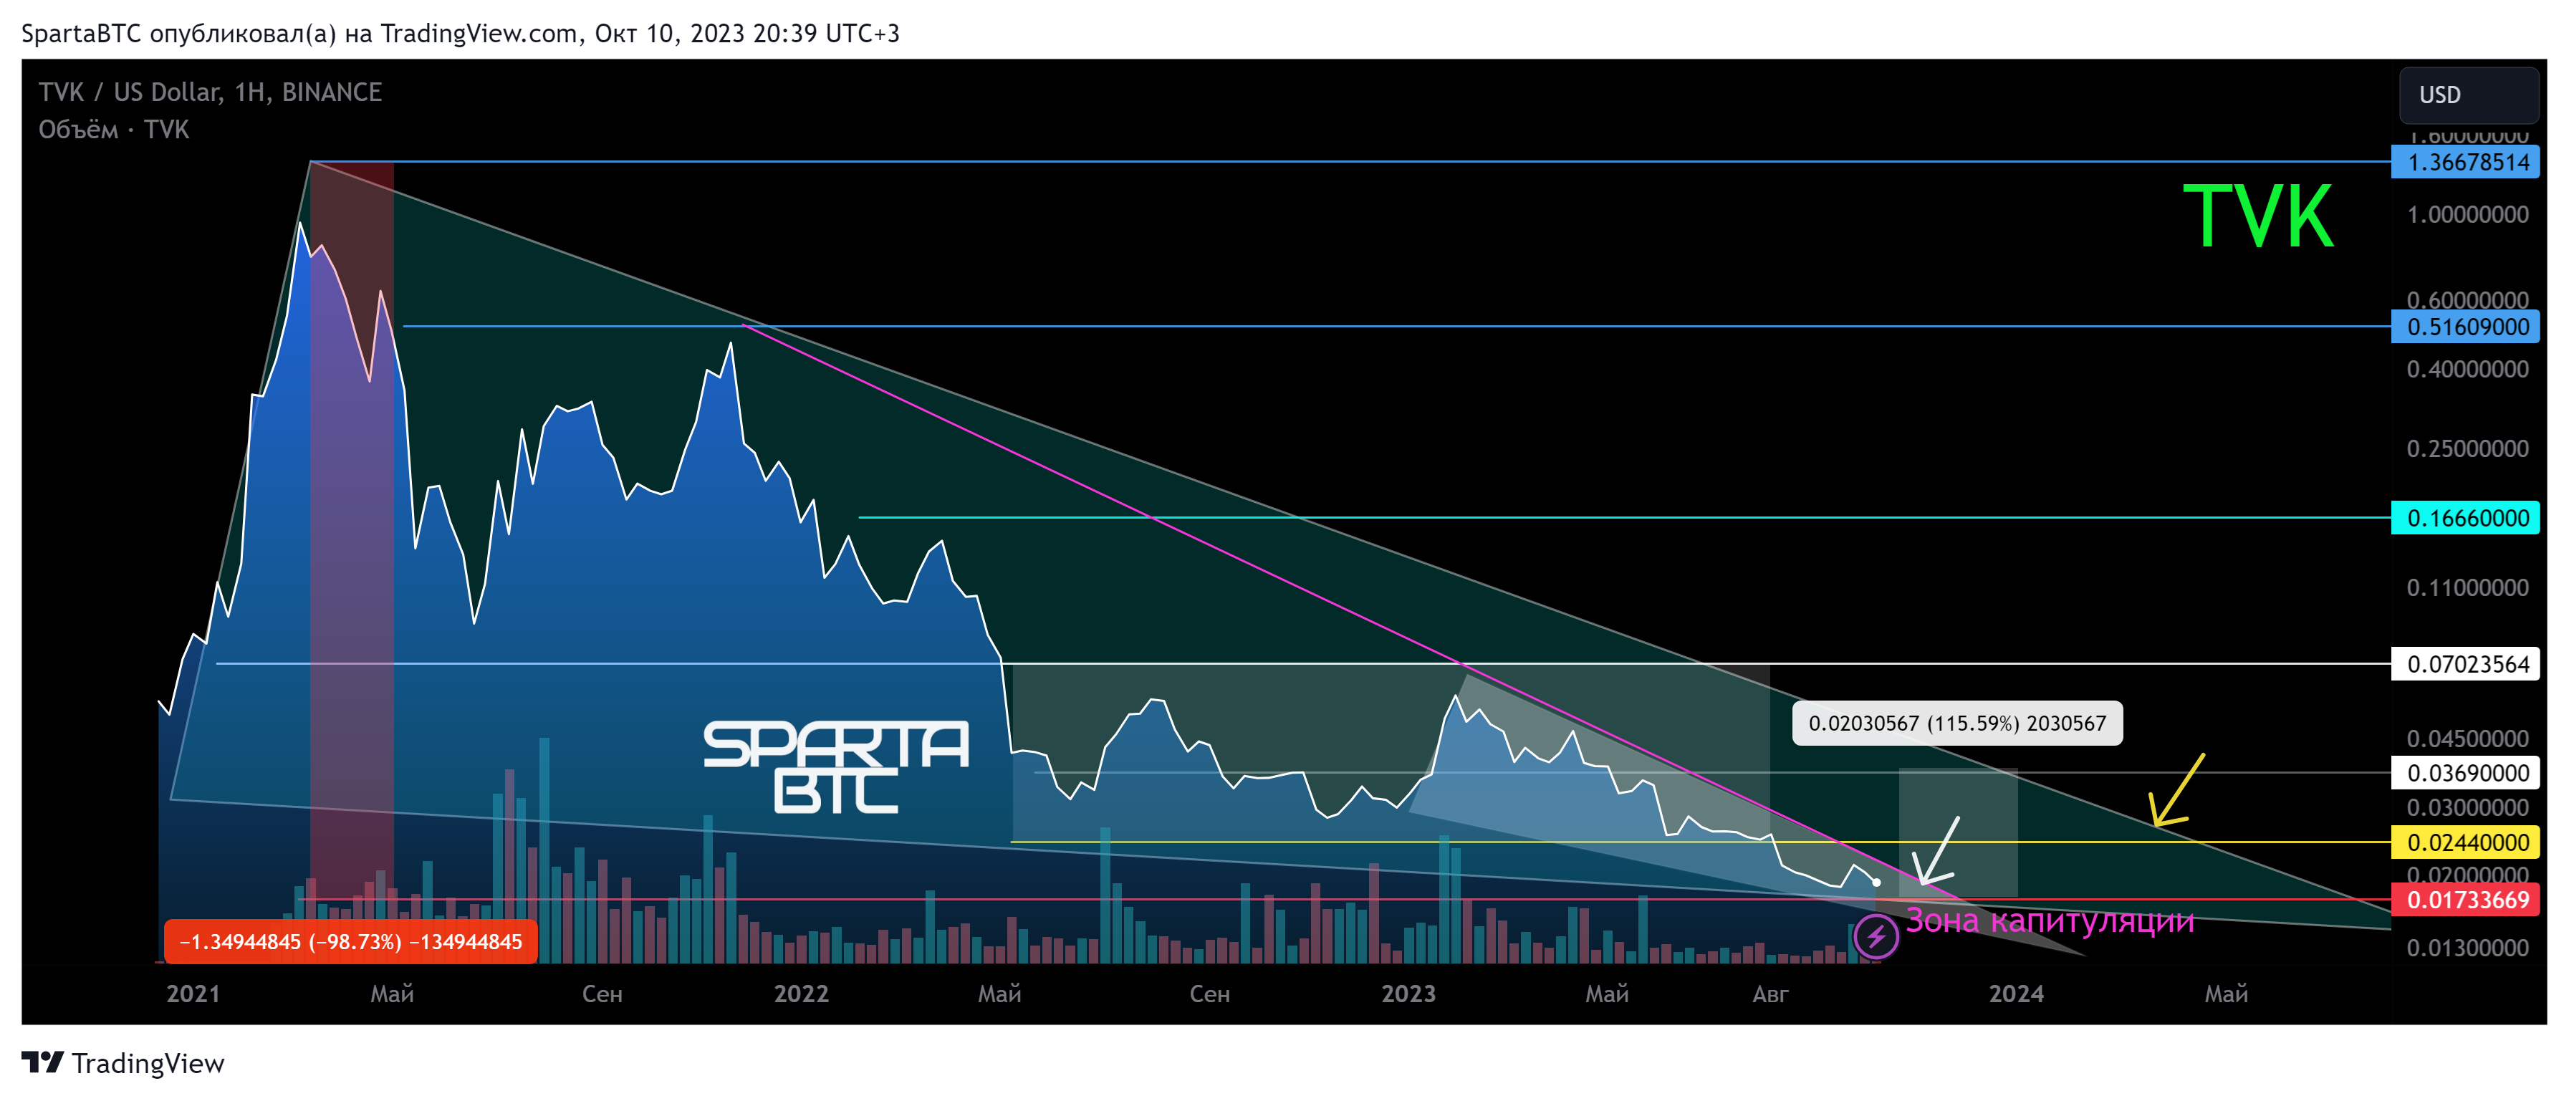This screenshot has width=2569, height=1101.
Task: Click the 1.36678514 price label
Action: pos(2464,163)
